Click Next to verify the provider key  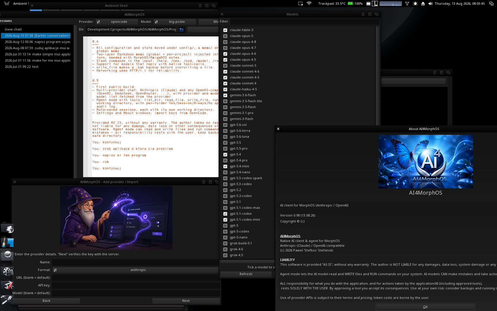click(186, 301)
